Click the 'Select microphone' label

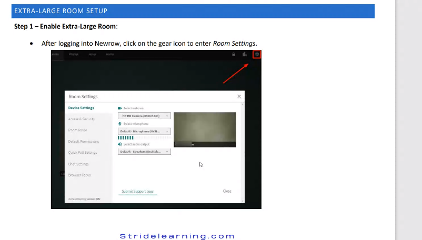(136, 123)
